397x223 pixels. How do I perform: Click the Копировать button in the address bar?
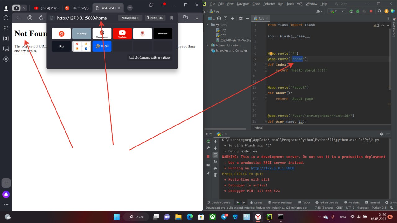tap(130, 18)
